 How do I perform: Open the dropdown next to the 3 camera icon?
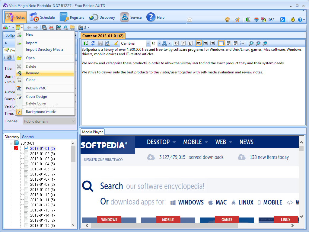coord(88,27)
